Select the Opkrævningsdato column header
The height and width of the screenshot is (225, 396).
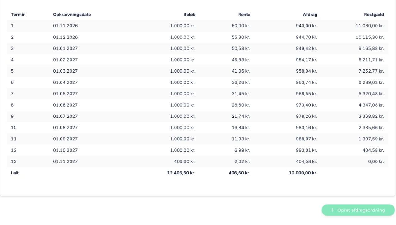[72, 15]
